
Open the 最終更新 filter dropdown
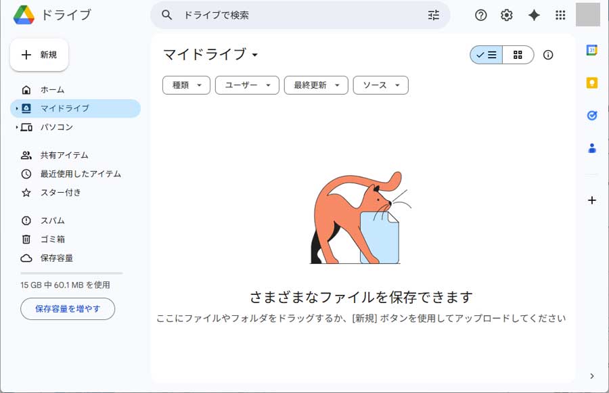point(316,85)
